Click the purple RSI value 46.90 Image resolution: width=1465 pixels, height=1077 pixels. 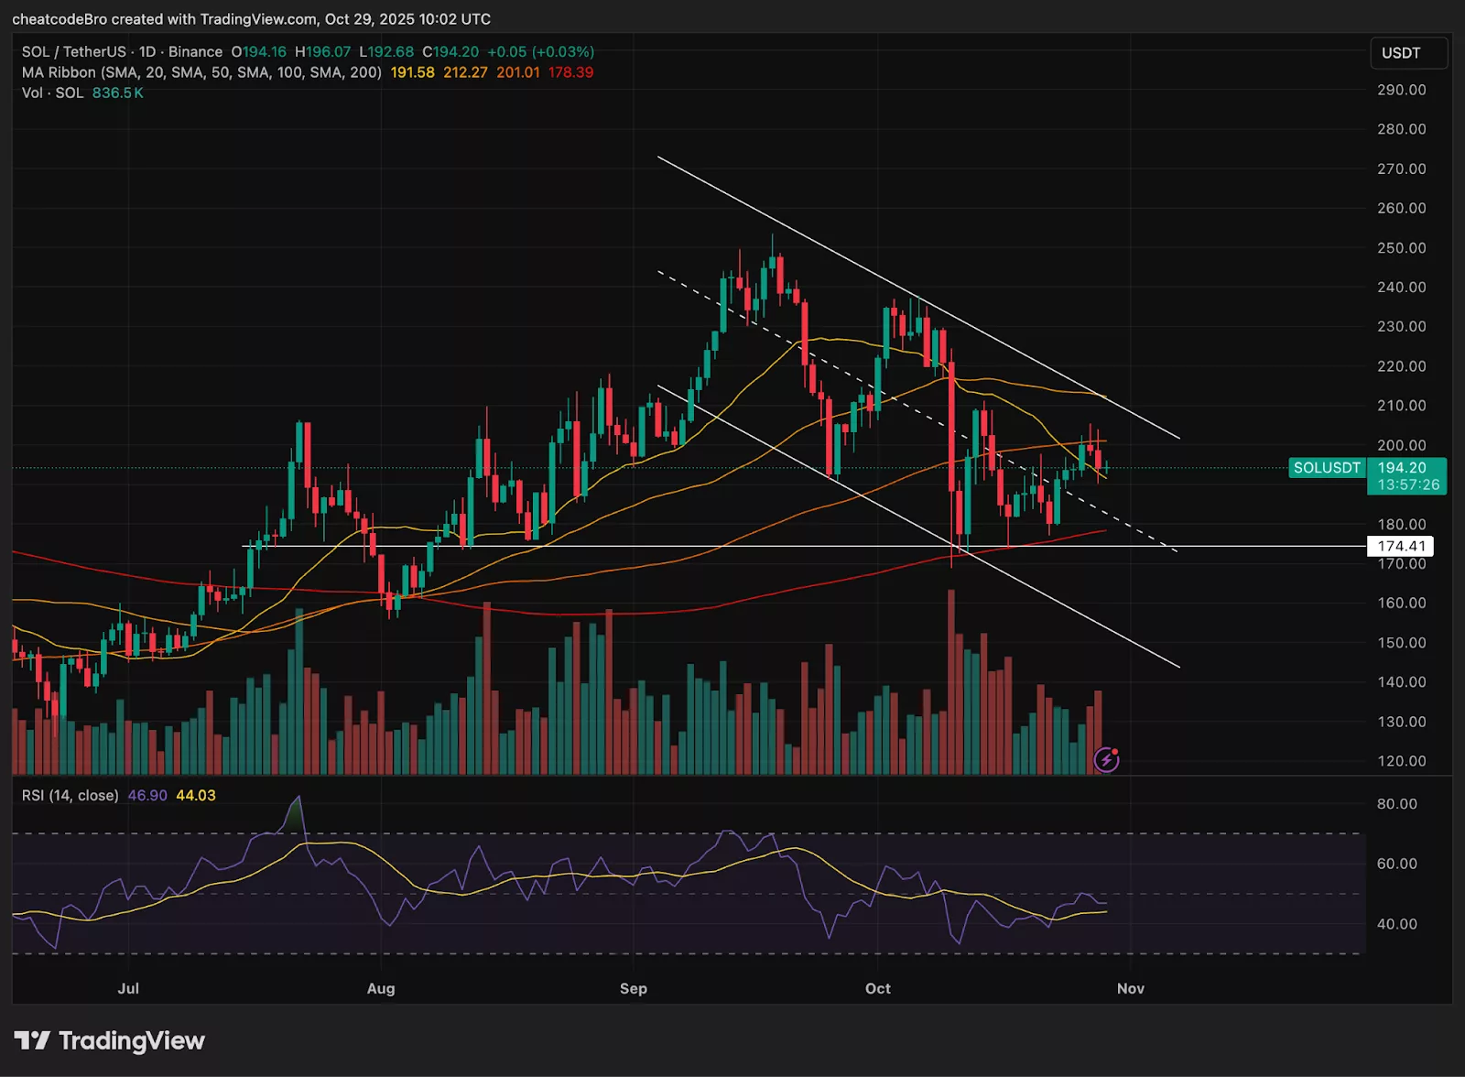pyautogui.click(x=148, y=796)
